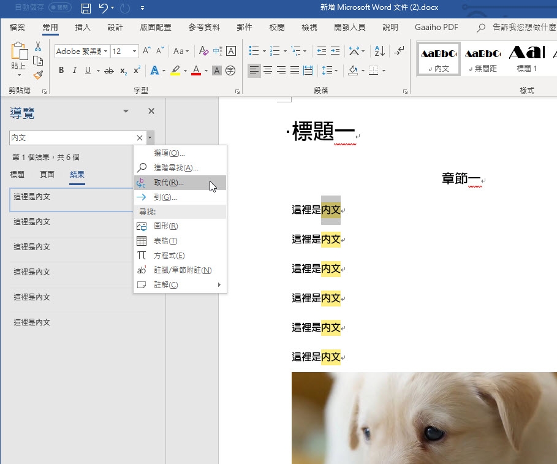Click the bulleted list icon
This screenshot has height=464, width=557.
(254, 51)
